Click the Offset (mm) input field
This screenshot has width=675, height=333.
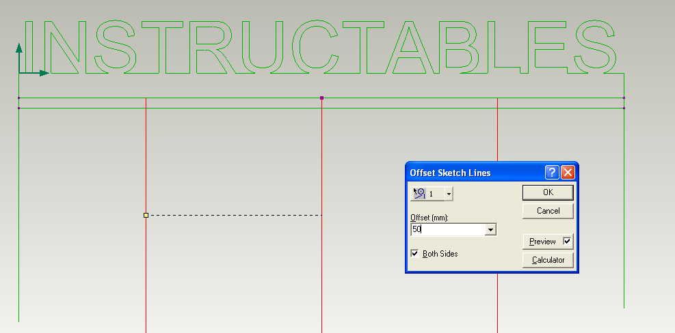point(448,229)
